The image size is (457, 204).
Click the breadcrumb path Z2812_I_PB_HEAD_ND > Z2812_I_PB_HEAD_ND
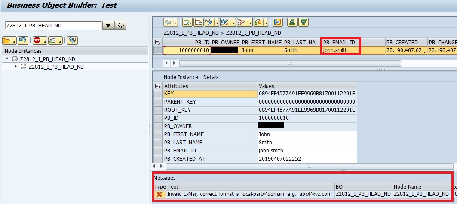222,33
